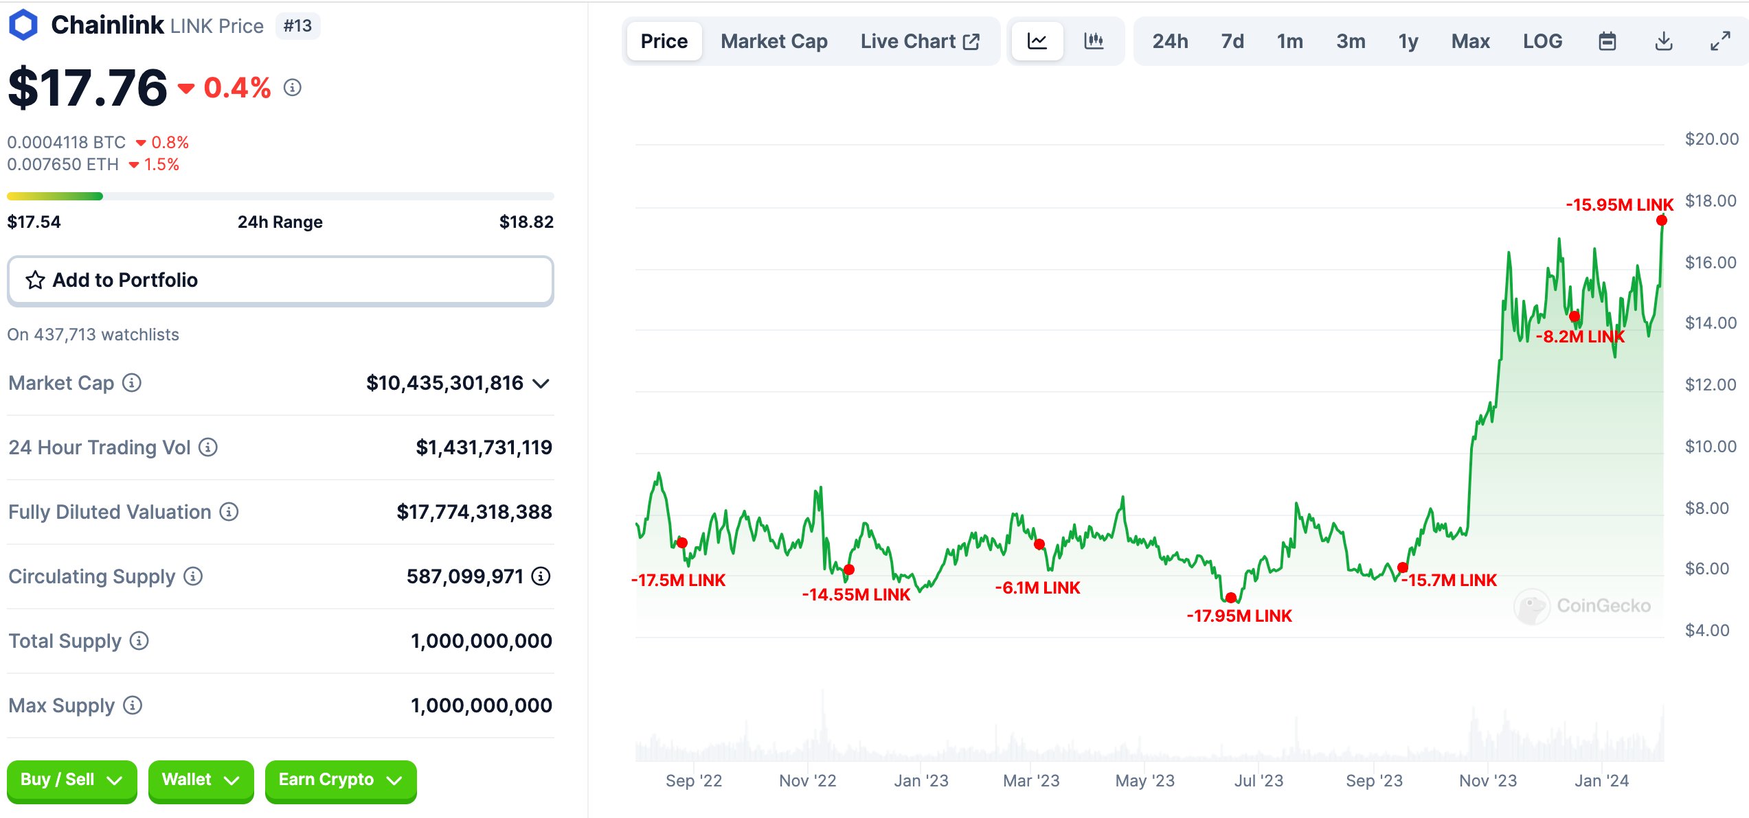Image resolution: width=1749 pixels, height=818 pixels.
Task: Click the -17.5M LINK red chart marker
Action: pyautogui.click(x=682, y=543)
